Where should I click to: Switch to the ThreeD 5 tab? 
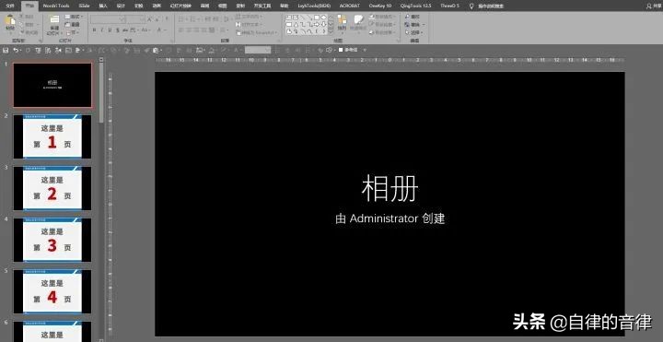449,6
